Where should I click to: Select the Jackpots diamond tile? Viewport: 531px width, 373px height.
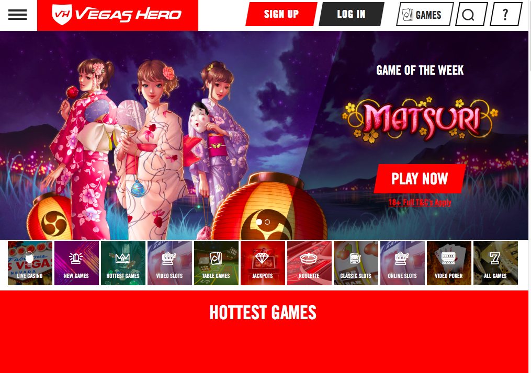[x=263, y=263]
